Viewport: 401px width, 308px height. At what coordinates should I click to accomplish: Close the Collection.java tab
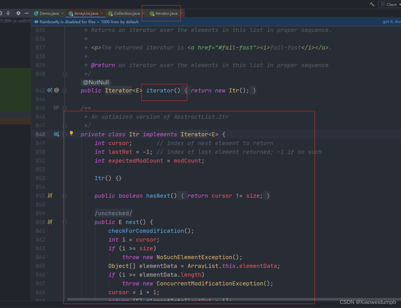[x=143, y=13]
